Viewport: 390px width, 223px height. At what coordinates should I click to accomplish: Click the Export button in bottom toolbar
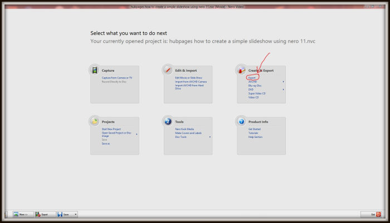click(x=45, y=214)
